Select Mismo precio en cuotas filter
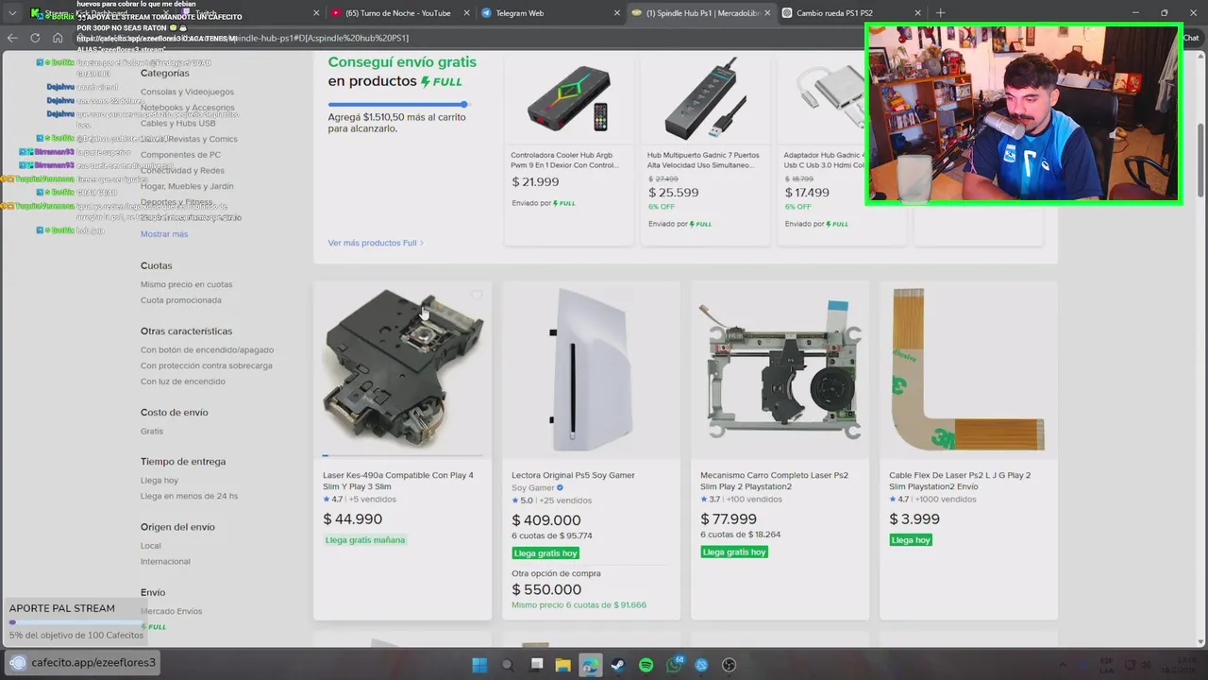The width and height of the screenshot is (1208, 680). click(186, 284)
